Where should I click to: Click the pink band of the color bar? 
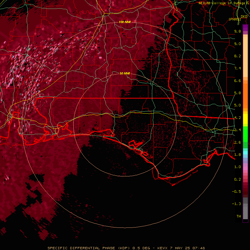pyautogui.click(x=245, y=168)
